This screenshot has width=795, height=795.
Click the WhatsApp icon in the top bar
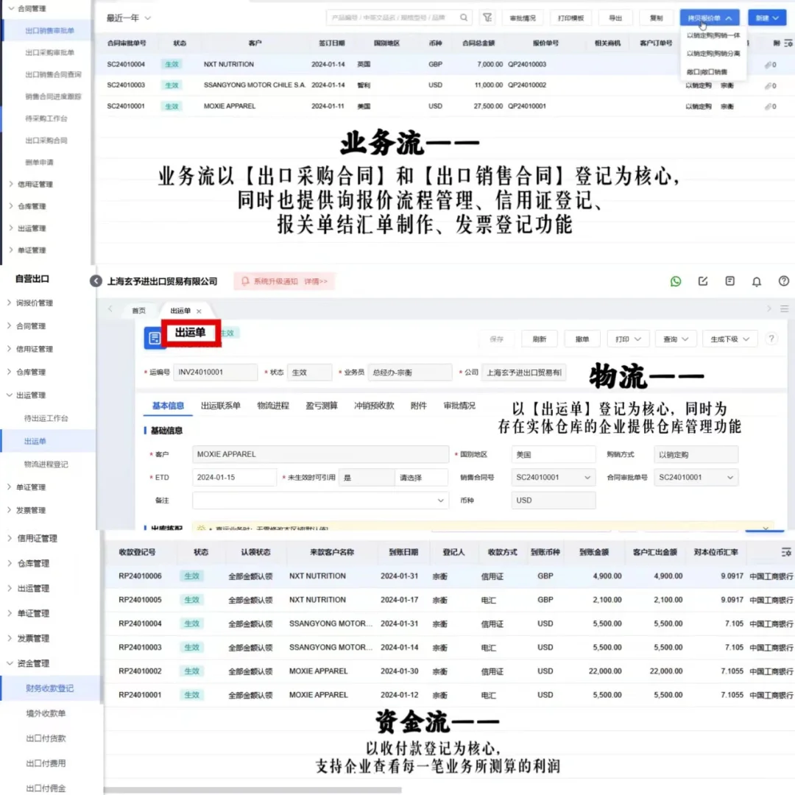675,280
